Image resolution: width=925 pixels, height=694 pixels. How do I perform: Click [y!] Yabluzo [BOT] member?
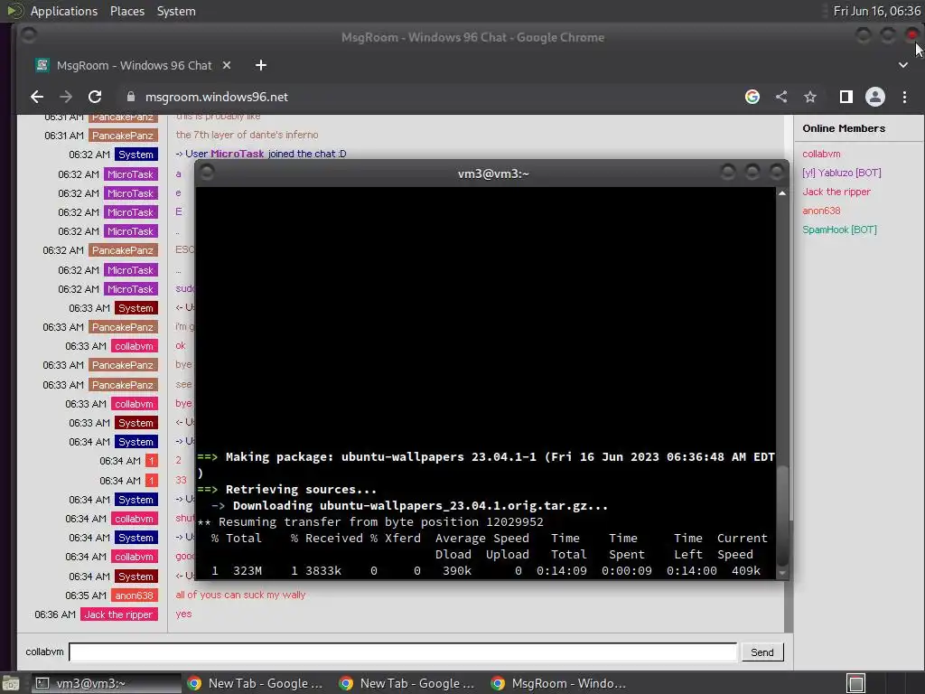[841, 173]
